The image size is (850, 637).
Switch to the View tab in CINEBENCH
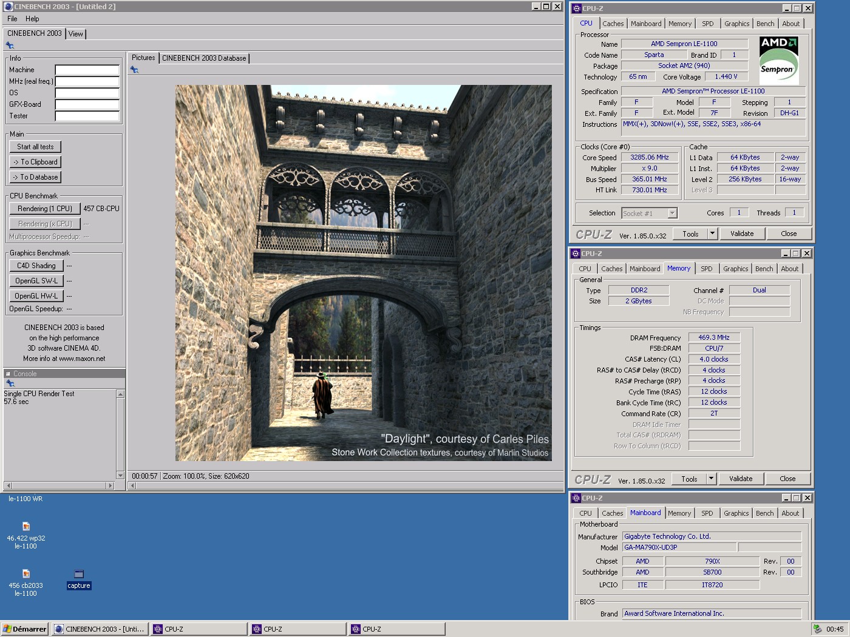[76, 34]
